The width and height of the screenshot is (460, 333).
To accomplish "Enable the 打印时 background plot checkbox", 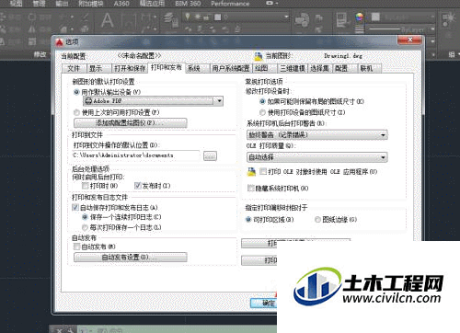I will (x=86, y=186).
